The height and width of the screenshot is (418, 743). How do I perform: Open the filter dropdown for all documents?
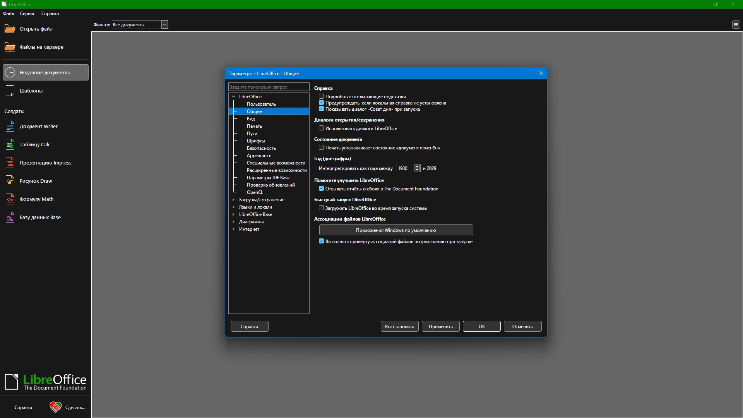[164, 25]
